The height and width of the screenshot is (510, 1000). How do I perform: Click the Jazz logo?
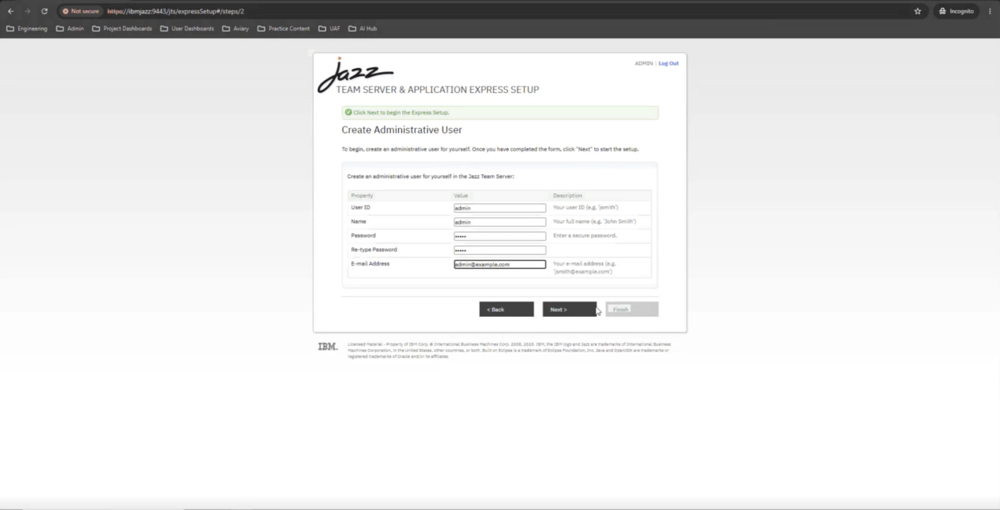pos(355,74)
